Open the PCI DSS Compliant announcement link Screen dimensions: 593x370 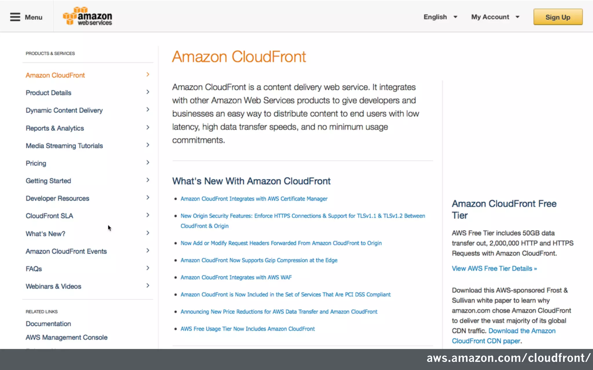(285, 295)
